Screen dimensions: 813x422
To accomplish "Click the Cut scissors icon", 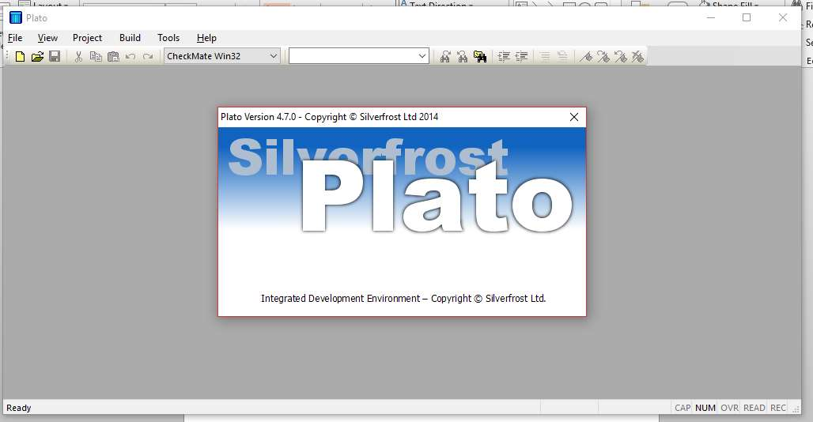I will pyautogui.click(x=78, y=56).
